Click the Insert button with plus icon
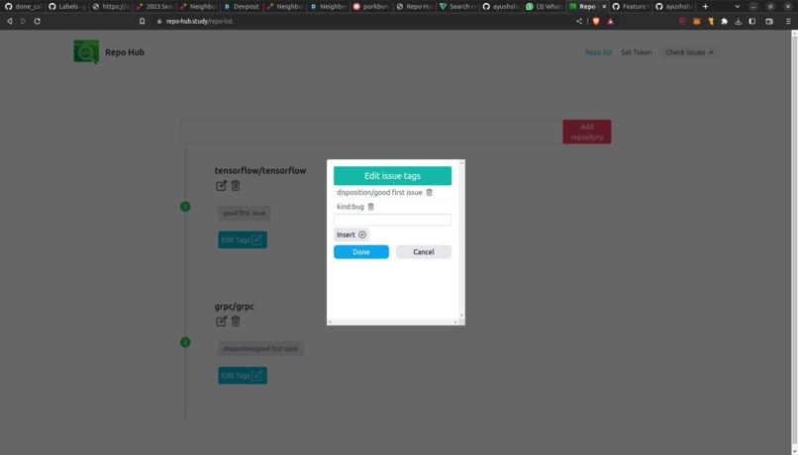 pos(351,234)
